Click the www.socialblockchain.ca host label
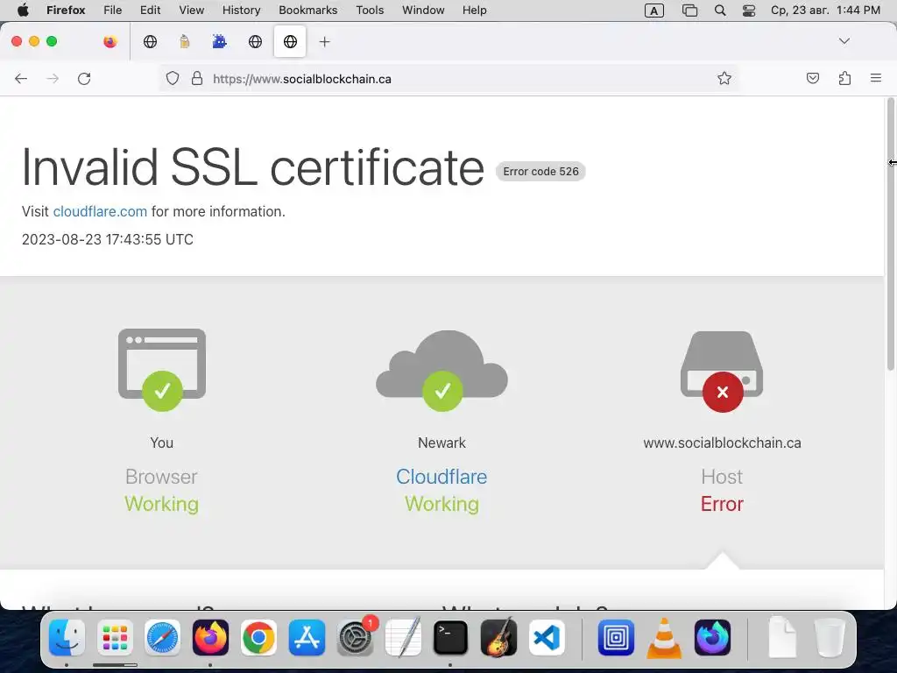 tap(722, 443)
